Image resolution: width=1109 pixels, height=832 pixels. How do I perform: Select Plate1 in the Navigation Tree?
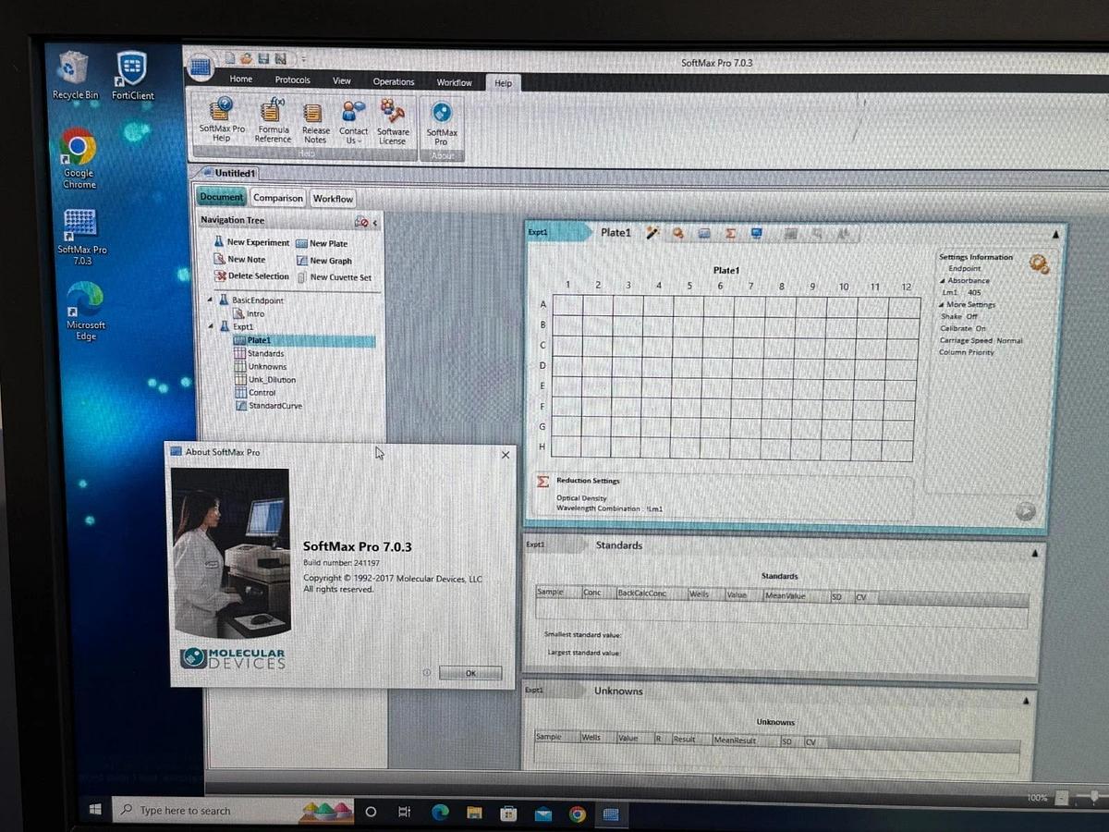click(304, 340)
